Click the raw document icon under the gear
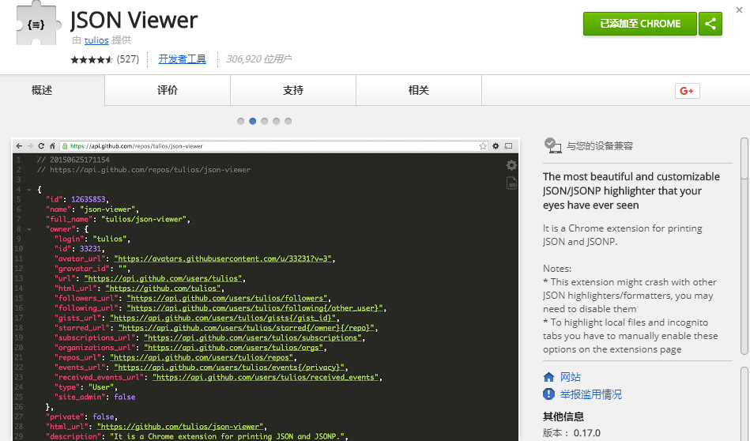 (511, 183)
